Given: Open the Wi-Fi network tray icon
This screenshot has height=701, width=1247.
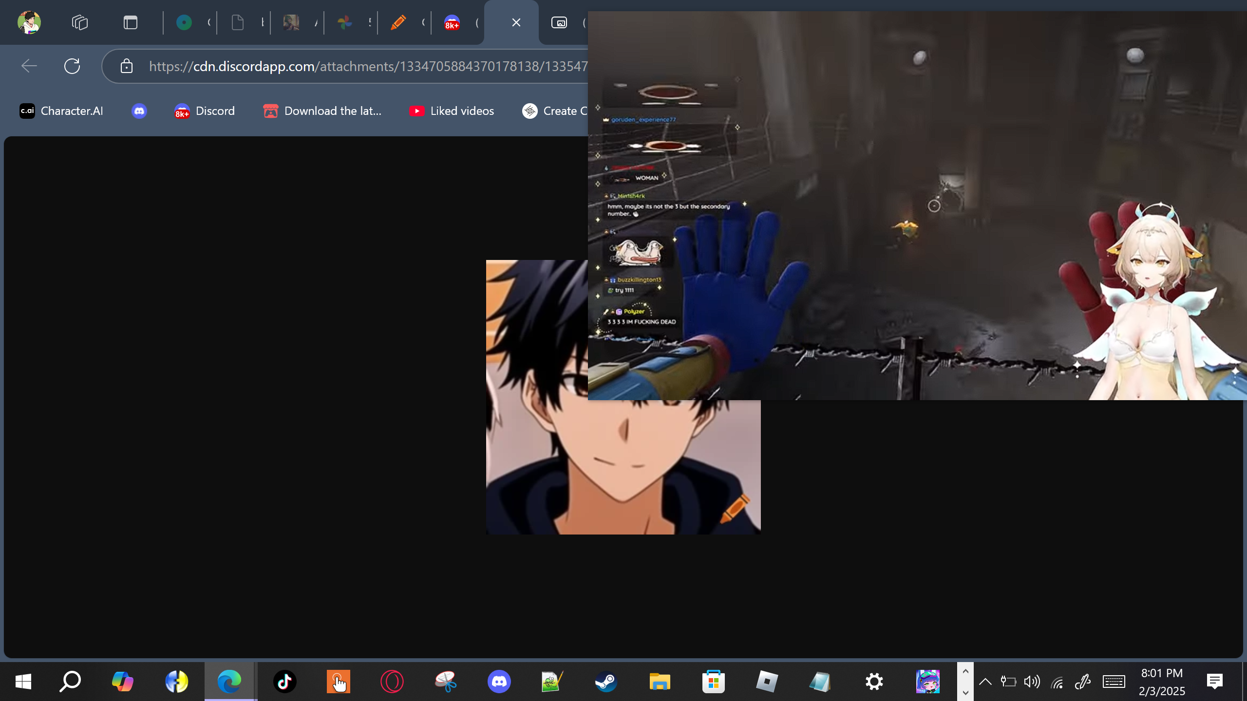Looking at the screenshot, I should [1057, 683].
